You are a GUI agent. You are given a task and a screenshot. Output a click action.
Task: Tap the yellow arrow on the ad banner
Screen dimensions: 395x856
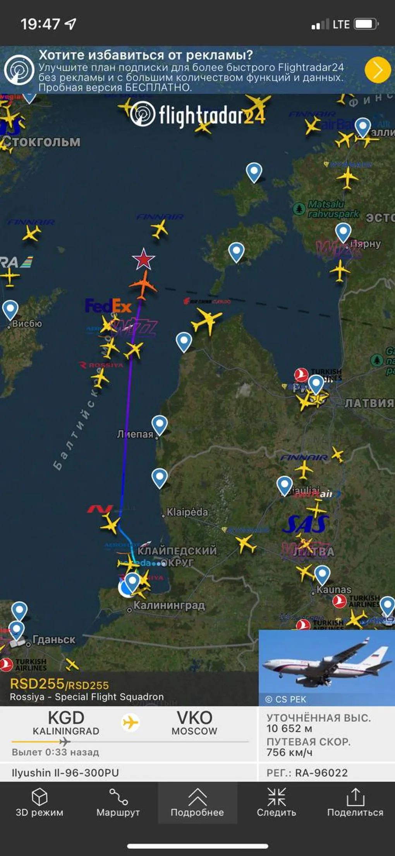(x=377, y=70)
